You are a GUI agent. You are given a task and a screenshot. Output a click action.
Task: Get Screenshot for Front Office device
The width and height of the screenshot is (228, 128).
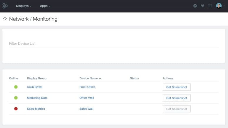[177, 87]
